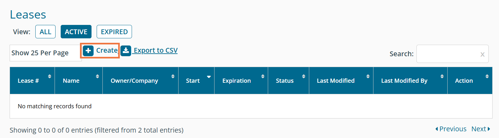Click sort arrows on Owner/Company column

[173, 76]
